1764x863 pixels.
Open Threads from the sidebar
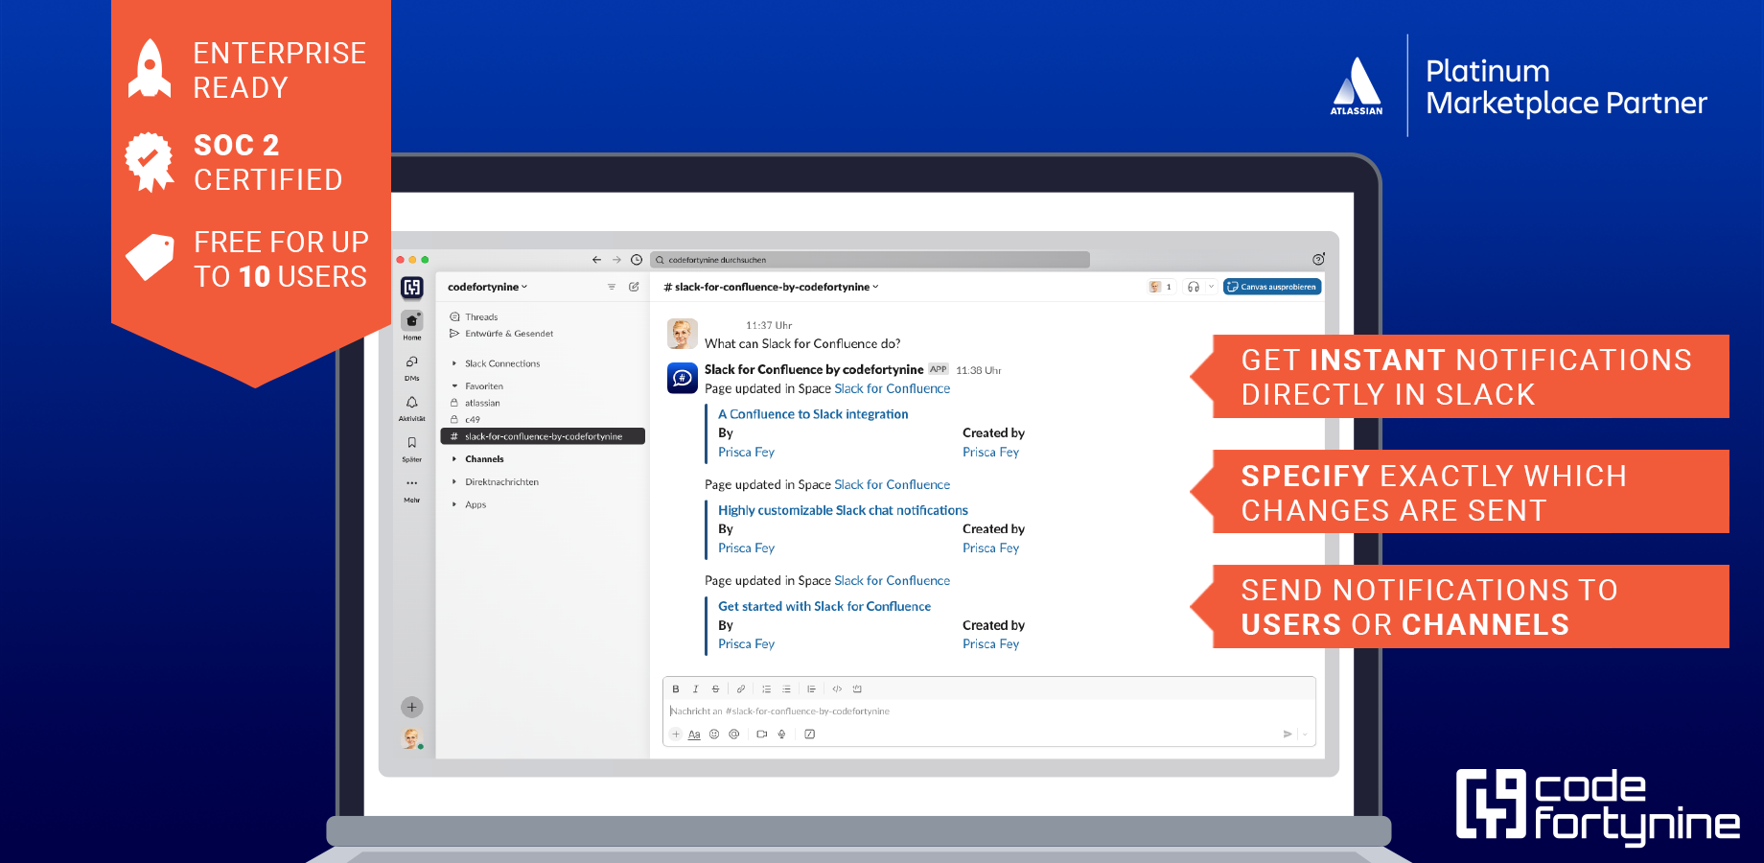479,316
